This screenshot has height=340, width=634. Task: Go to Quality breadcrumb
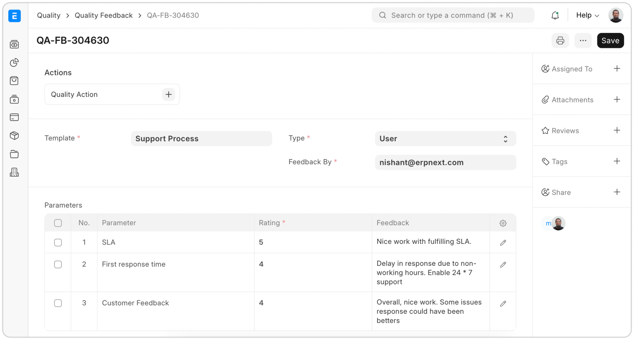click(x=49, y=15)
